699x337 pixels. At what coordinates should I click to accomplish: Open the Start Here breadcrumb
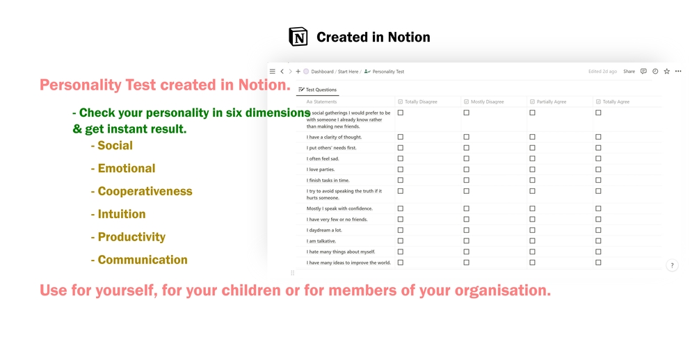pyautogui.click(x=348, y=72)
